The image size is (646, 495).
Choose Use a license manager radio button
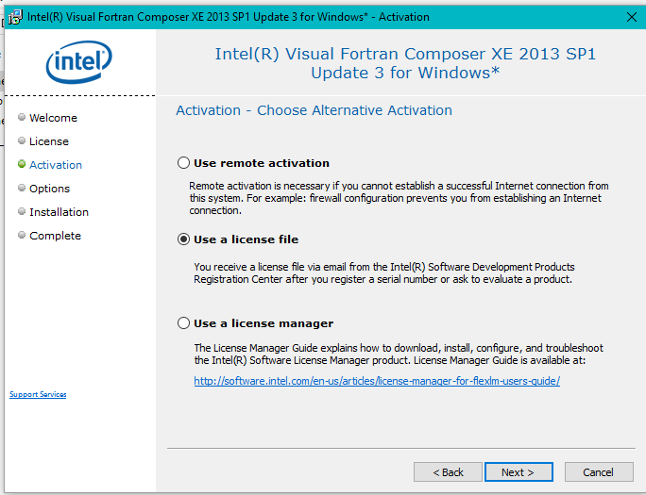coord(183,323)
